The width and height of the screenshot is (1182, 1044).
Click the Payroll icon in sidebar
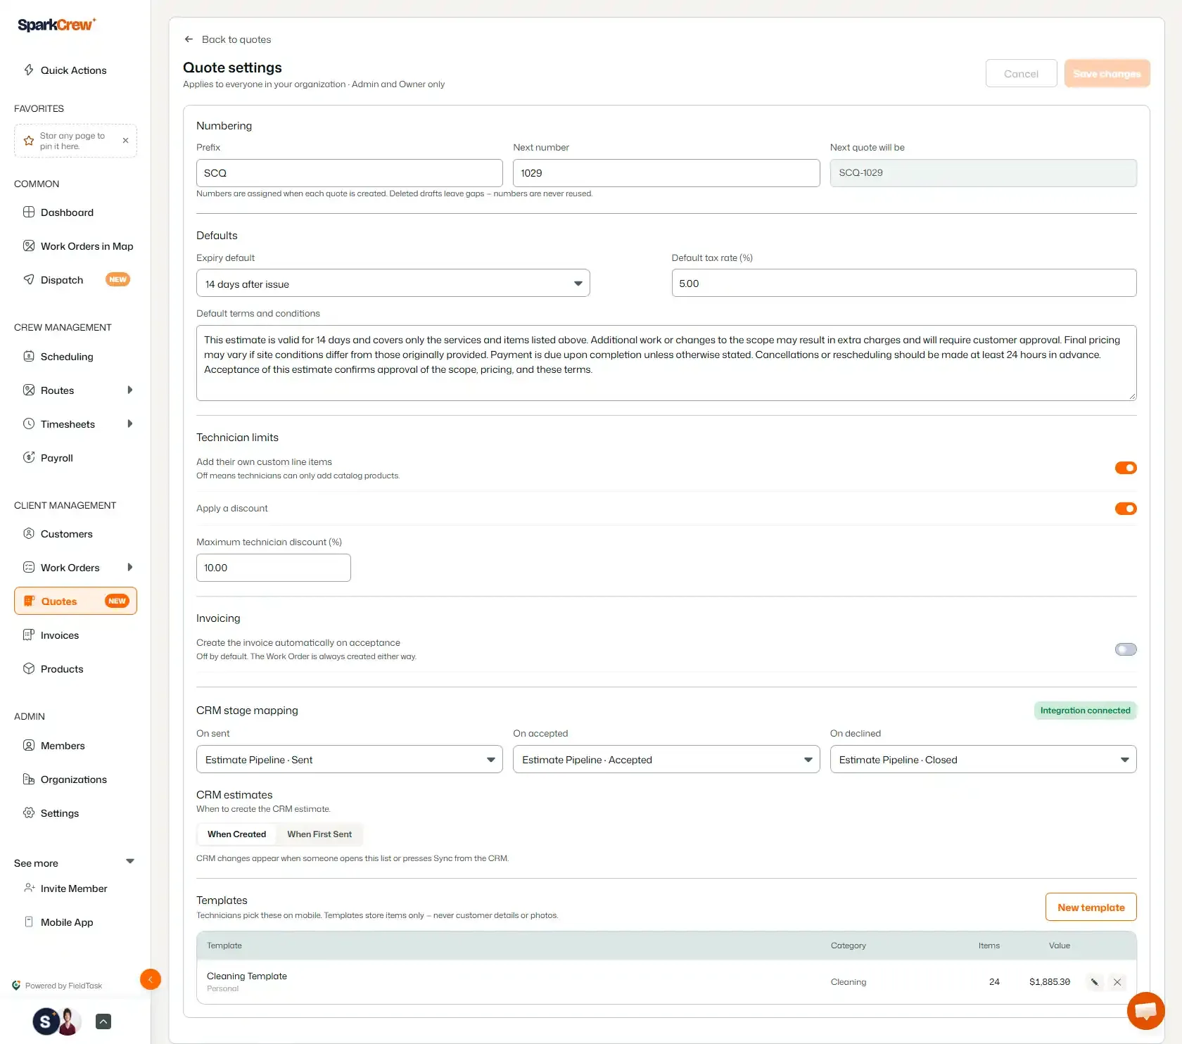(29, 457)
